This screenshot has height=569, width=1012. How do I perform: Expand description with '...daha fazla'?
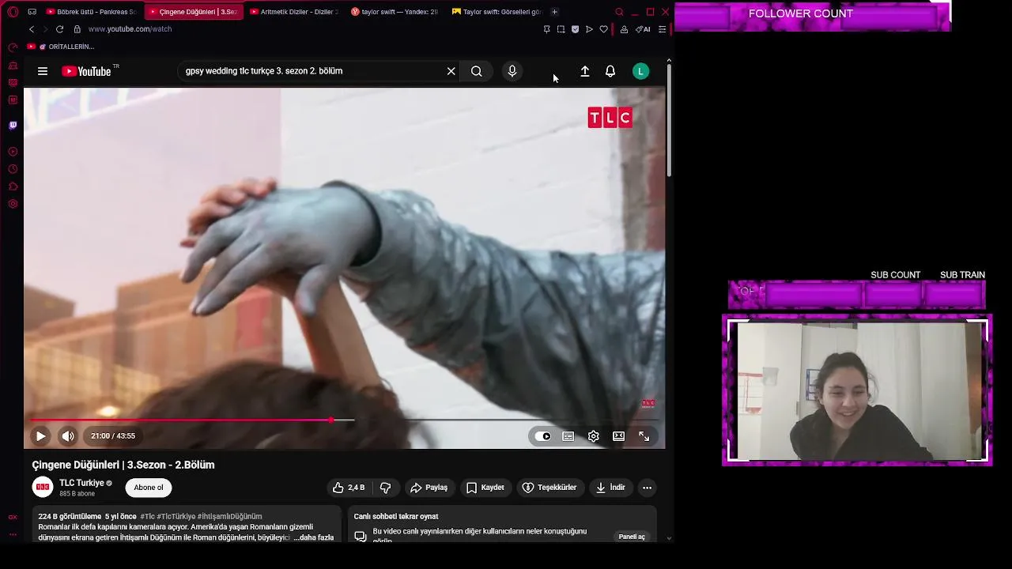click(x=314, y=537)
